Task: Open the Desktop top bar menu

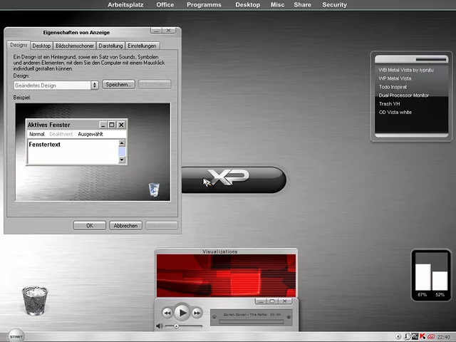Action: (x=247, y=5)
